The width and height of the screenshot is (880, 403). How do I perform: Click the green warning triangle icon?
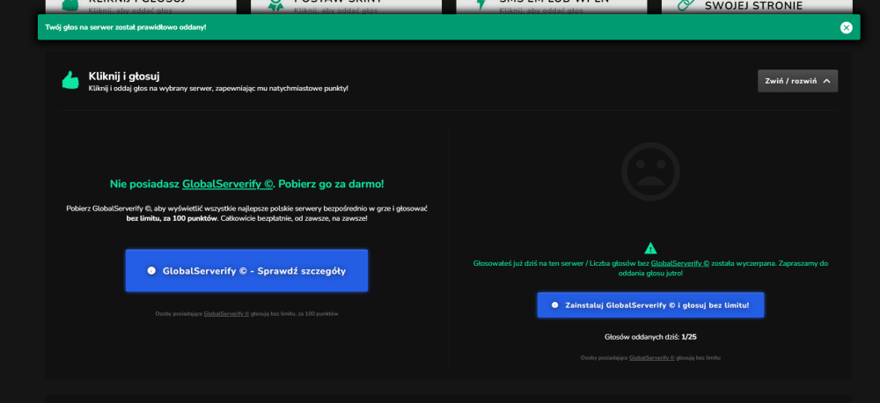[x=650, y=248]
